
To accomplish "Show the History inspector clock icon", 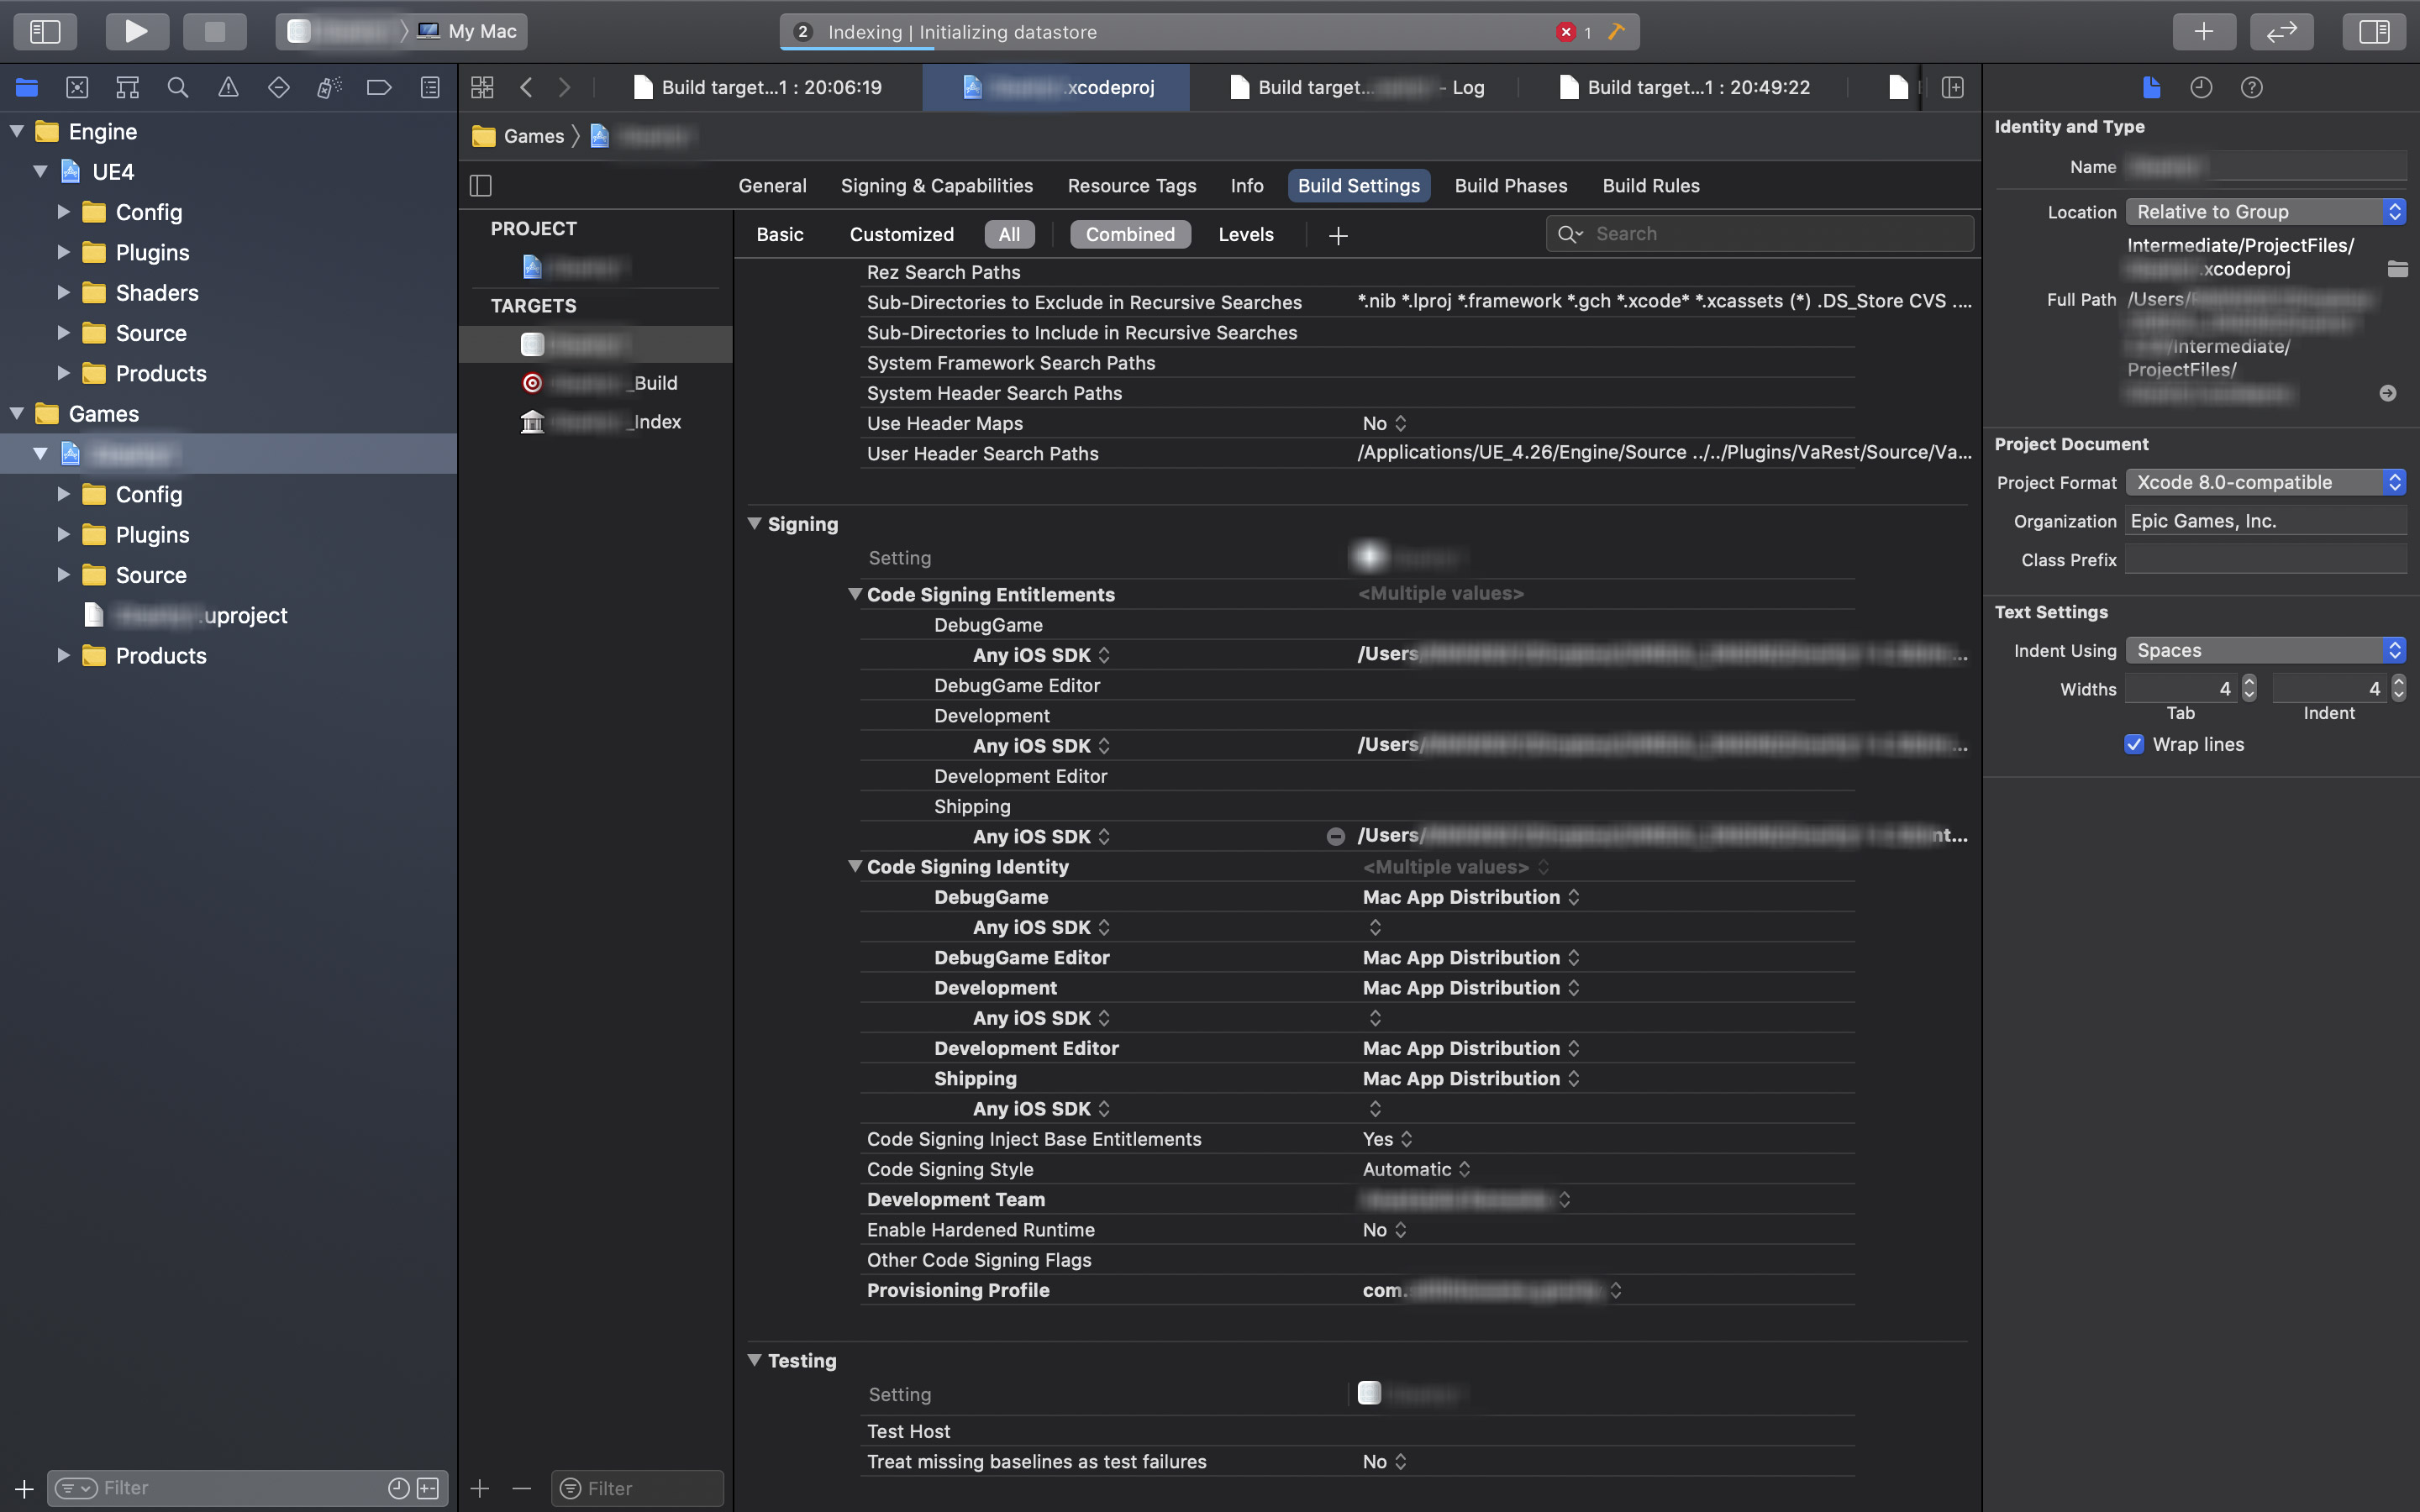I will tap(2201, 88).
